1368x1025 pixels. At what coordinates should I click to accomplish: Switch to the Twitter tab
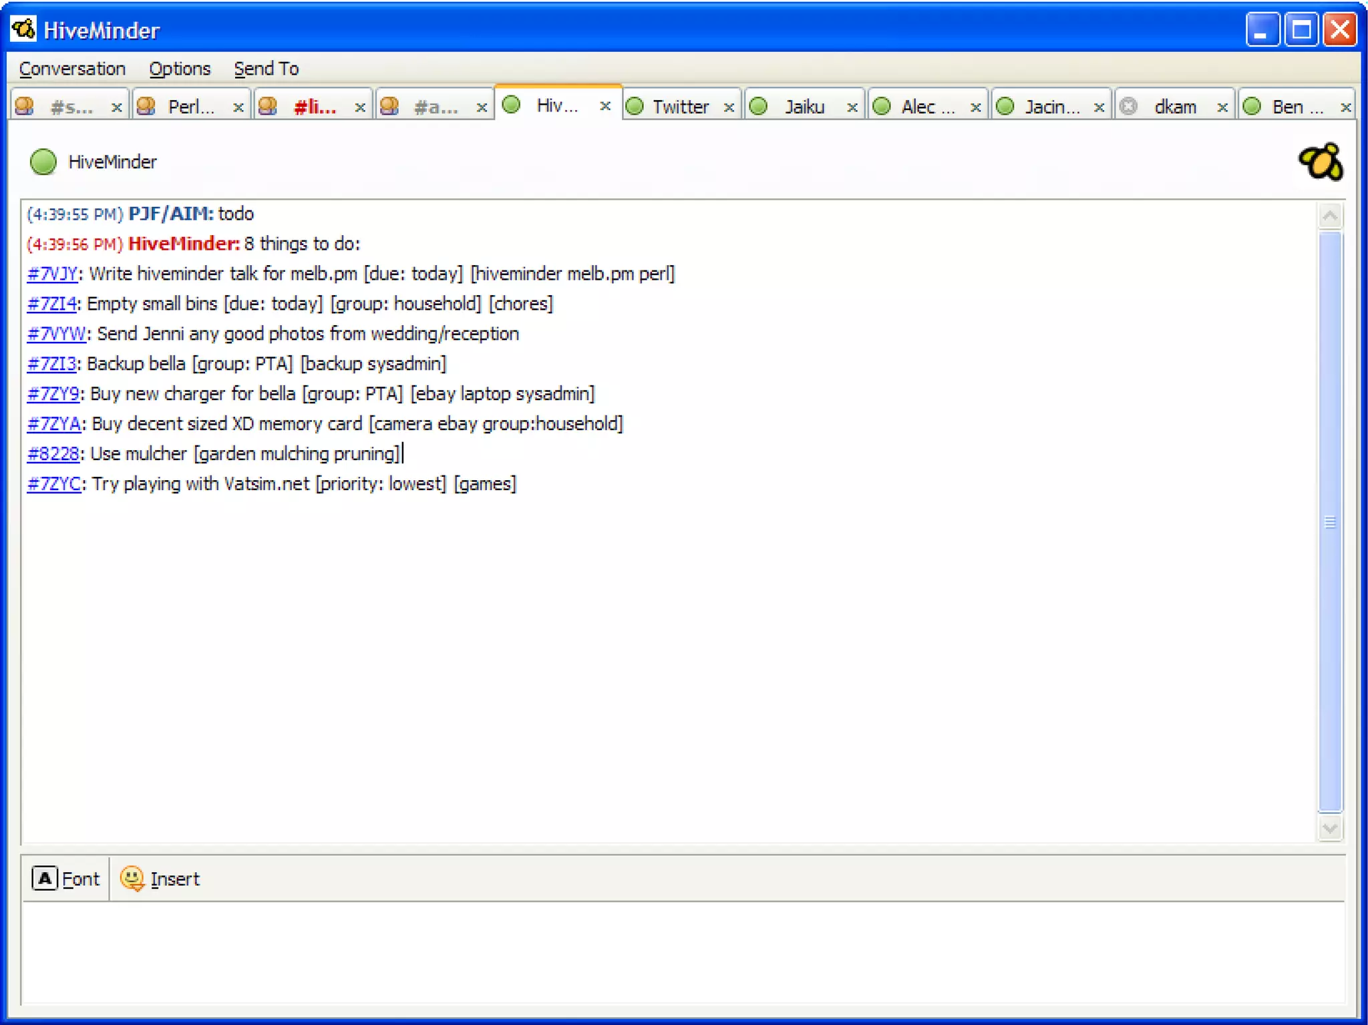coord(680,107)
